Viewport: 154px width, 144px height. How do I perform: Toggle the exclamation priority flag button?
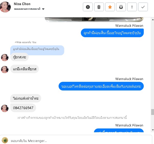(x=132, y=7)
